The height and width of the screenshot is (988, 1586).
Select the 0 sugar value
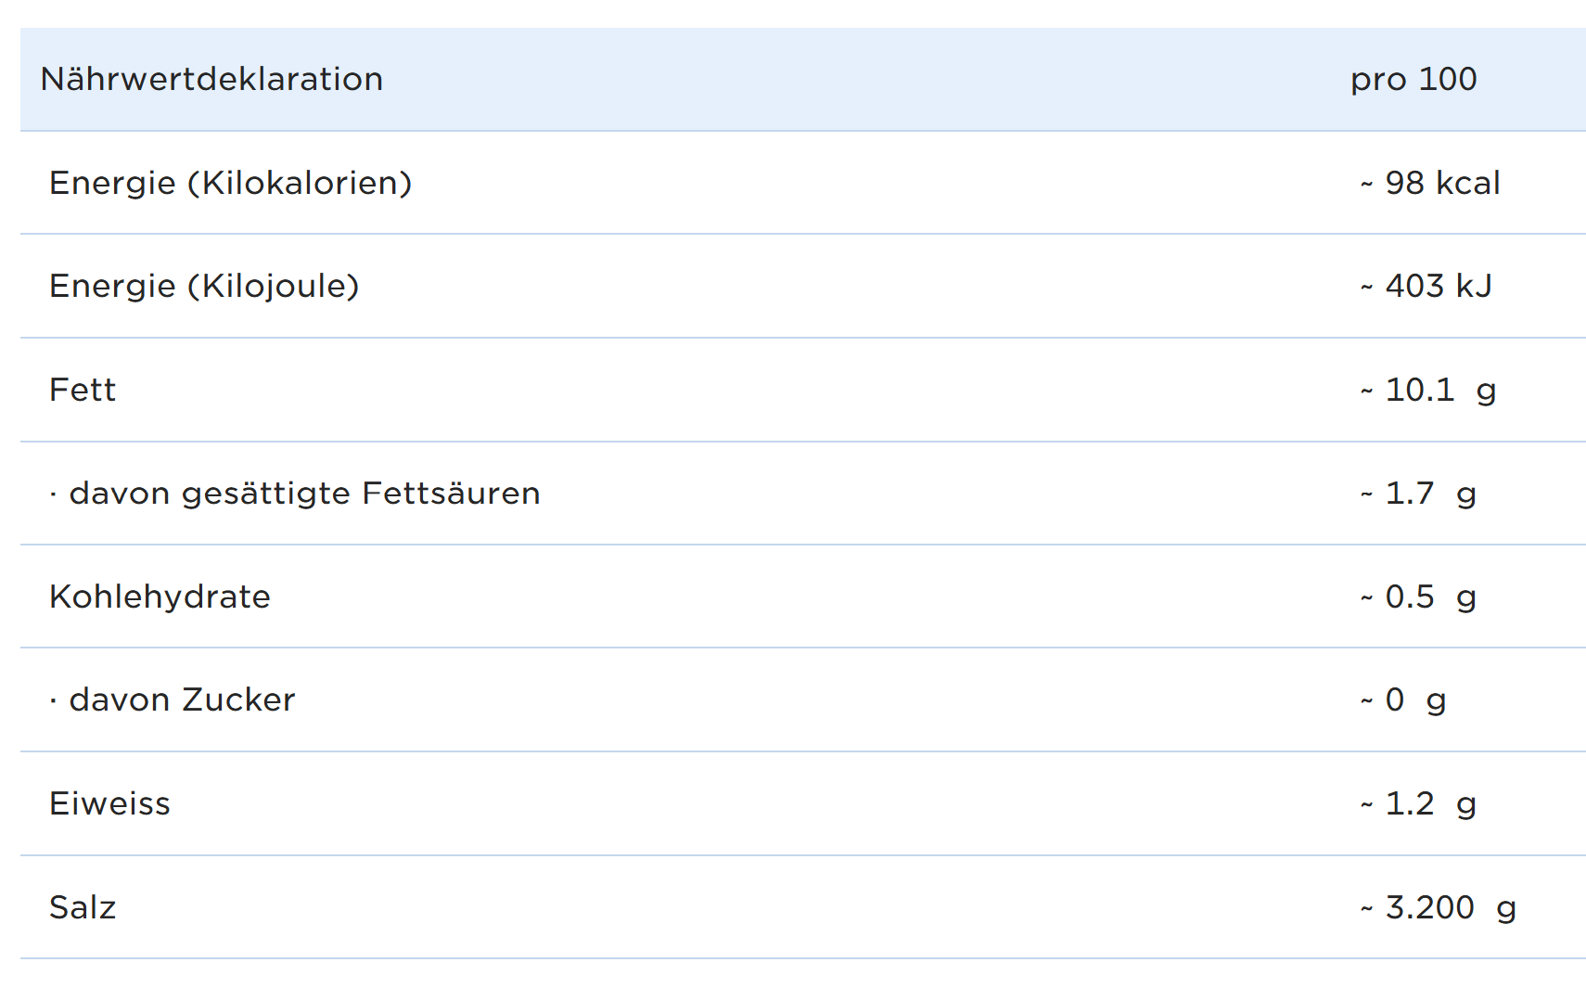(x=1394, y=700)
